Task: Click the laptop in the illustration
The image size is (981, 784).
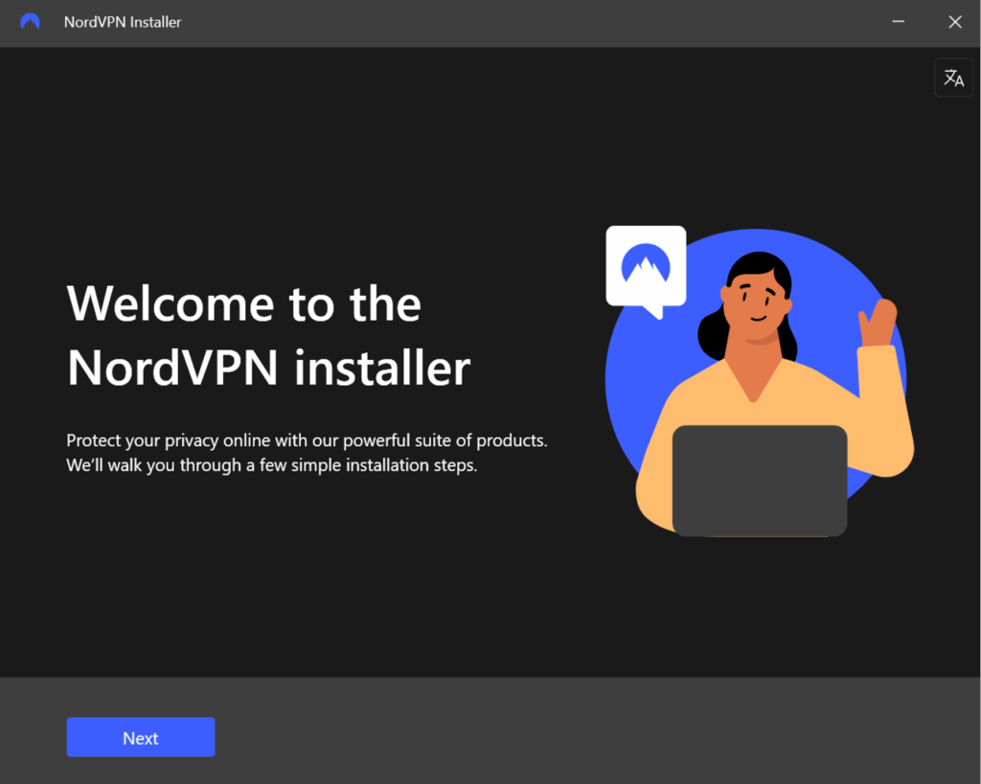Action: pos(760,479)
